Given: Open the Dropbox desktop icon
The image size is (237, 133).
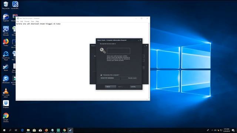Looking at the screenshot, I should [6, 104].
